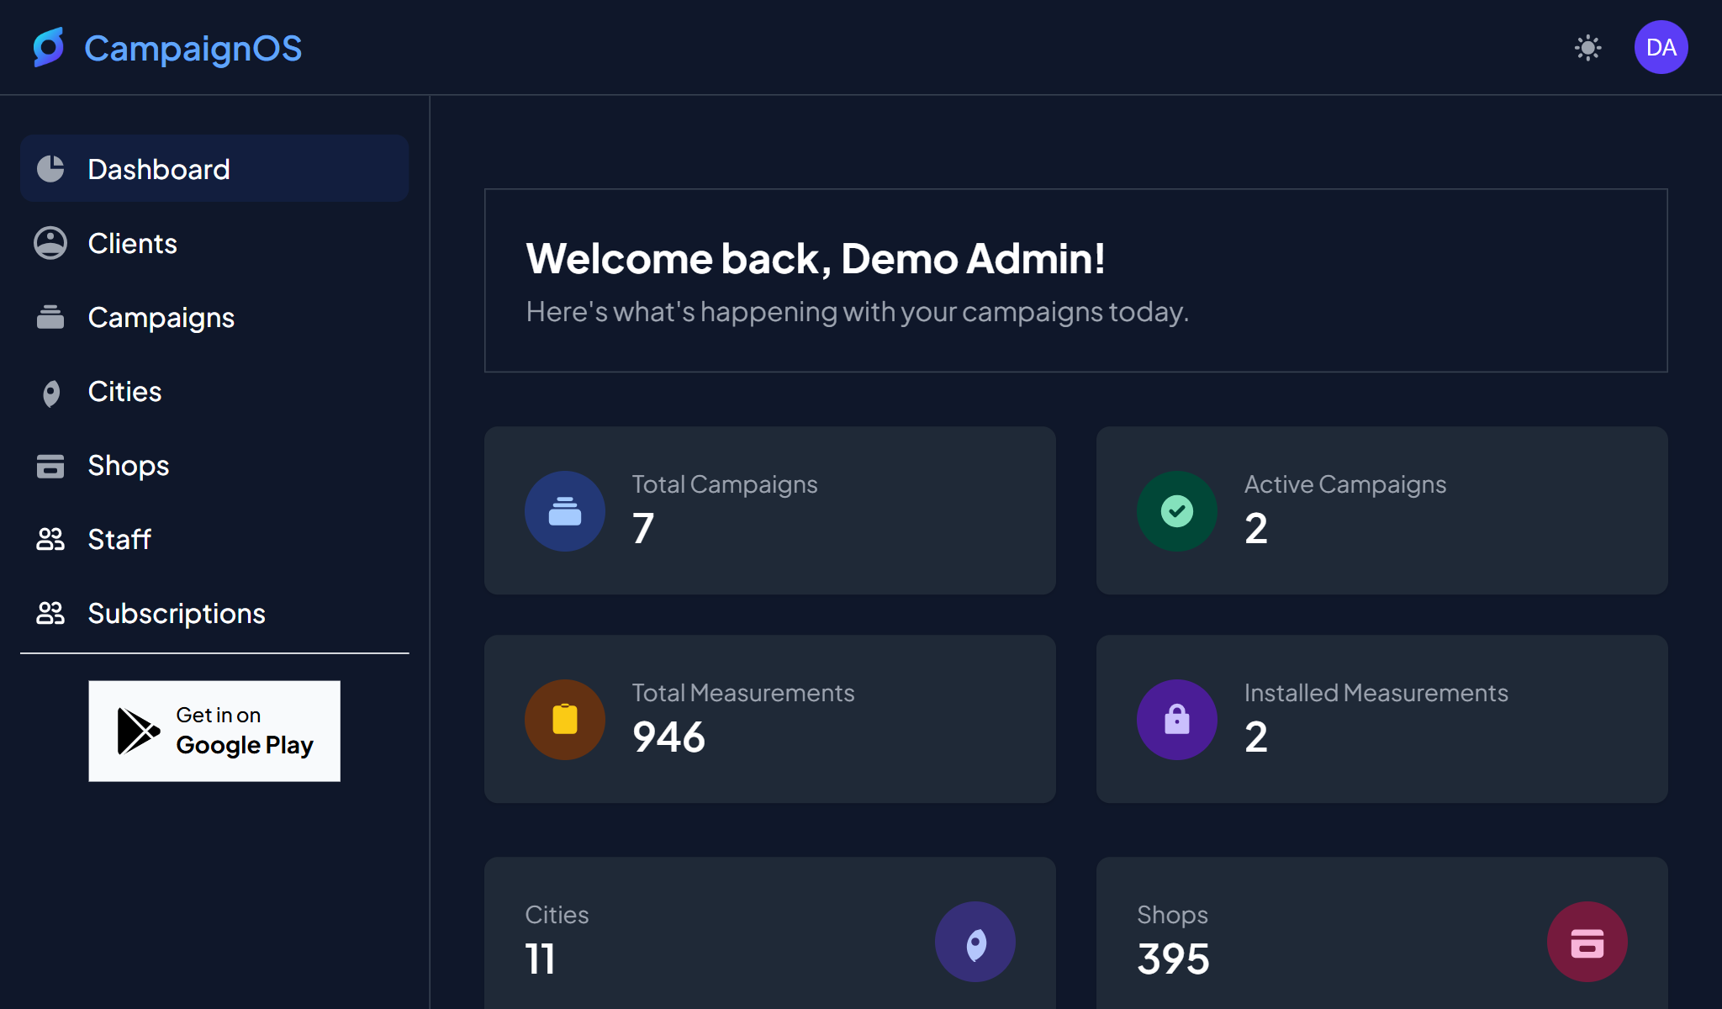The width and height of the screenshot is (1722, 1009).
Task: Open the CampaignOS home link text
Action: (x=193, y=49)
